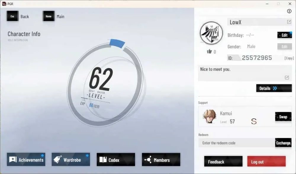Click the 'Nice to meet you.' signature text

tap(215, 69)
